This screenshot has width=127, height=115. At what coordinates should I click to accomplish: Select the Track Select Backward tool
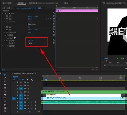5,81
